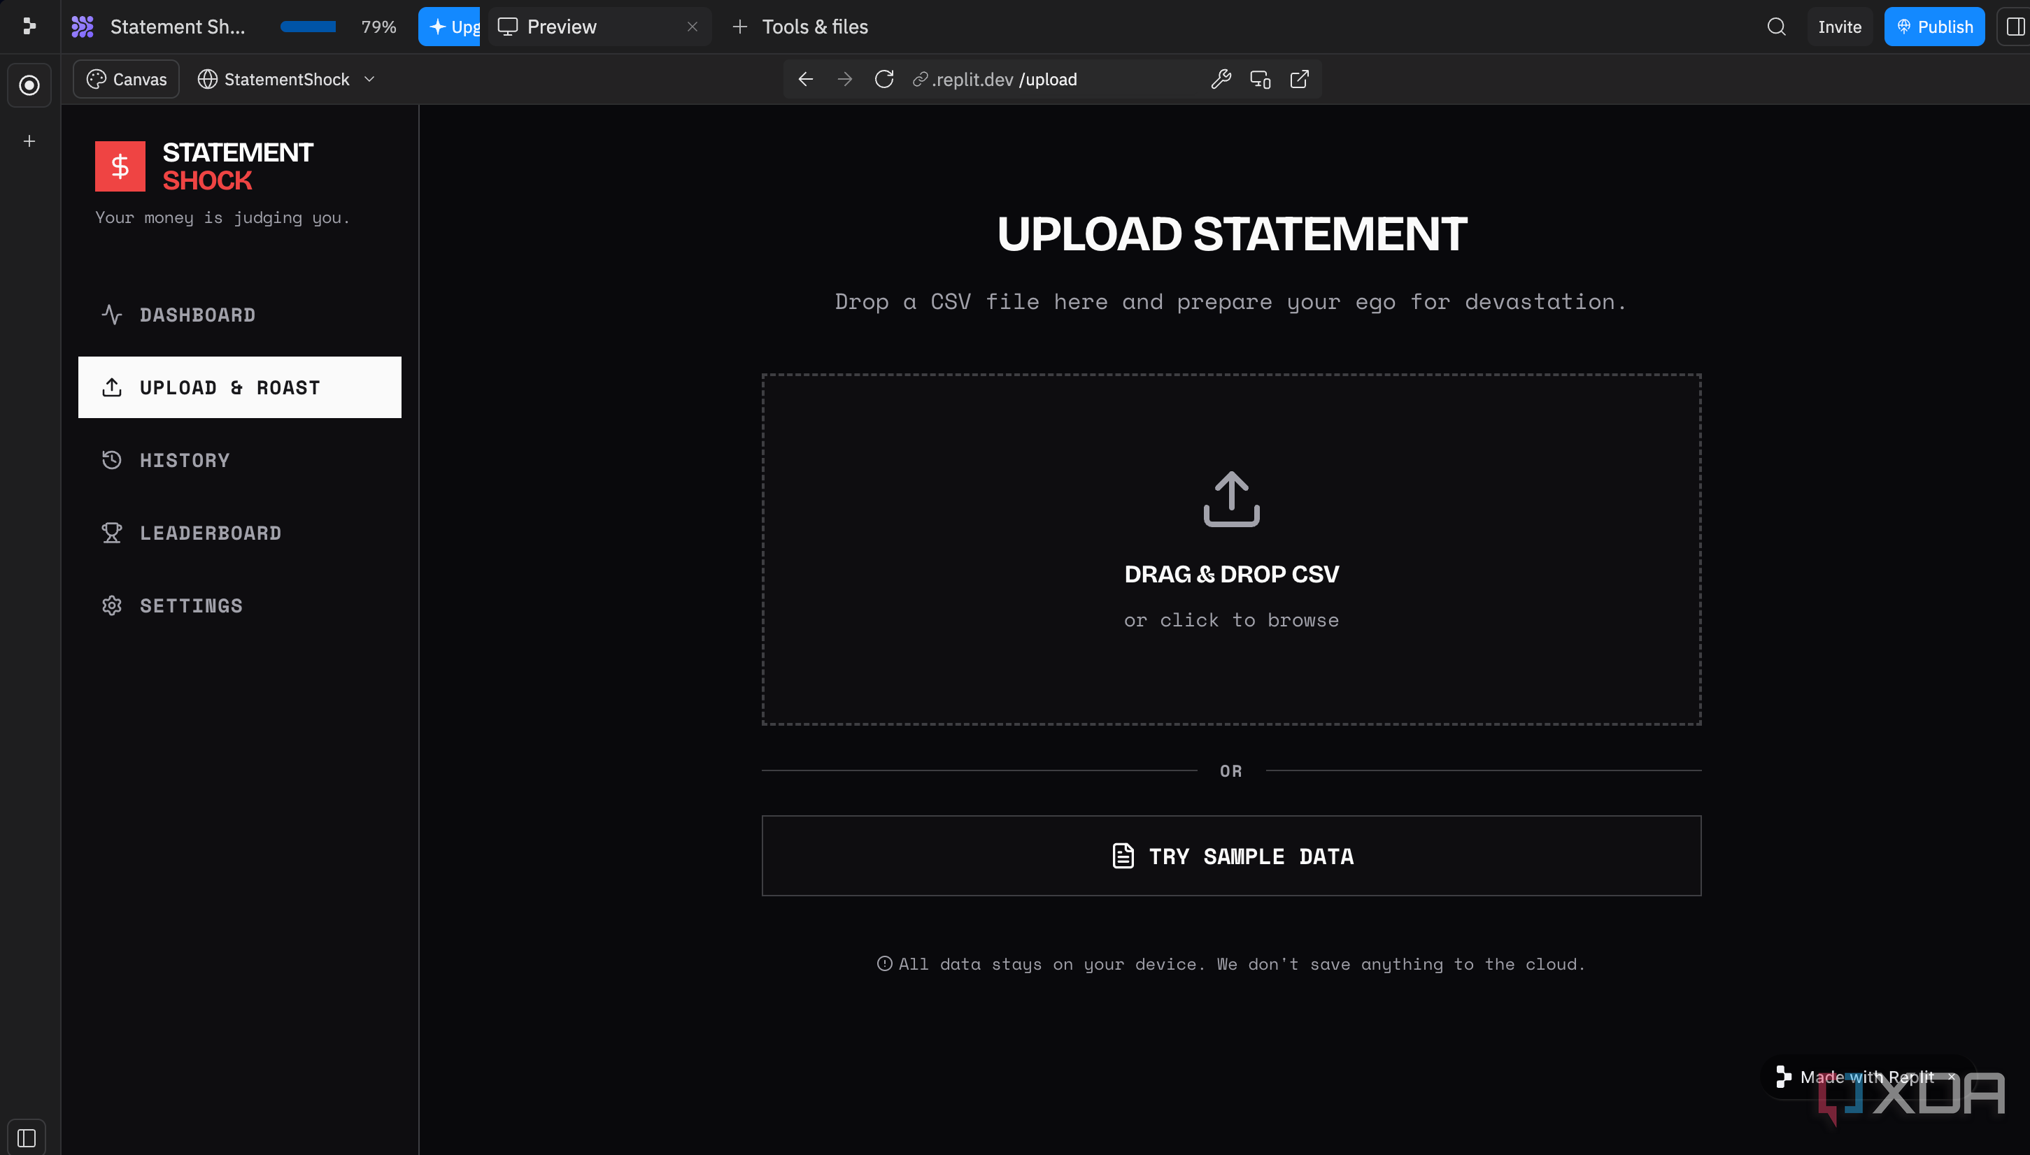Open preview in new tab icon

pos(1299,79)
